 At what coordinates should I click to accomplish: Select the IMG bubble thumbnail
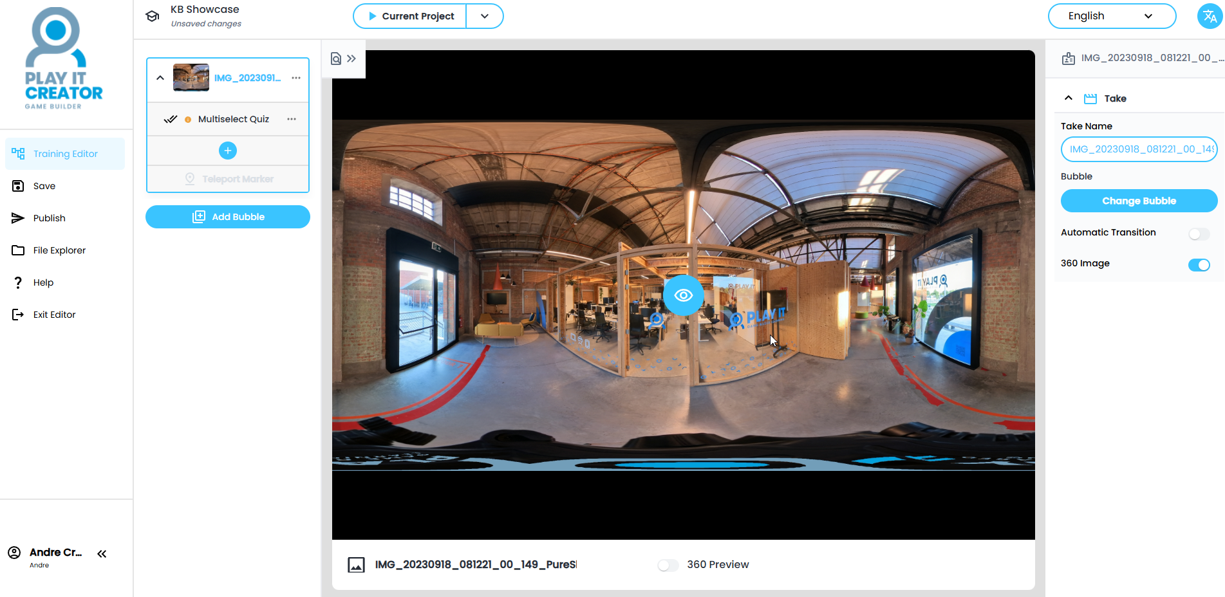coord(191,78)
